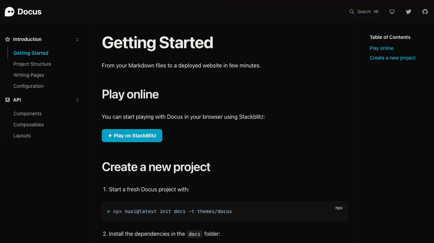Open the GitHub repository icon
The image size is (434, 243).
click(x=425, y=12)
